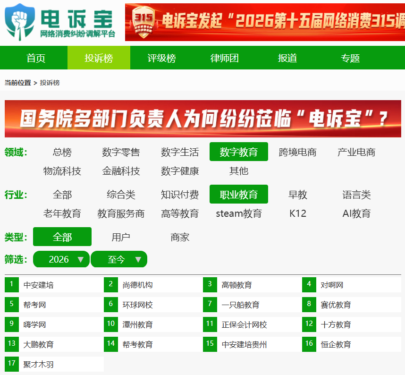Open 报道 in the navigation bar
The height and width of the screenshot is (375, 405).
coord(287,58)
